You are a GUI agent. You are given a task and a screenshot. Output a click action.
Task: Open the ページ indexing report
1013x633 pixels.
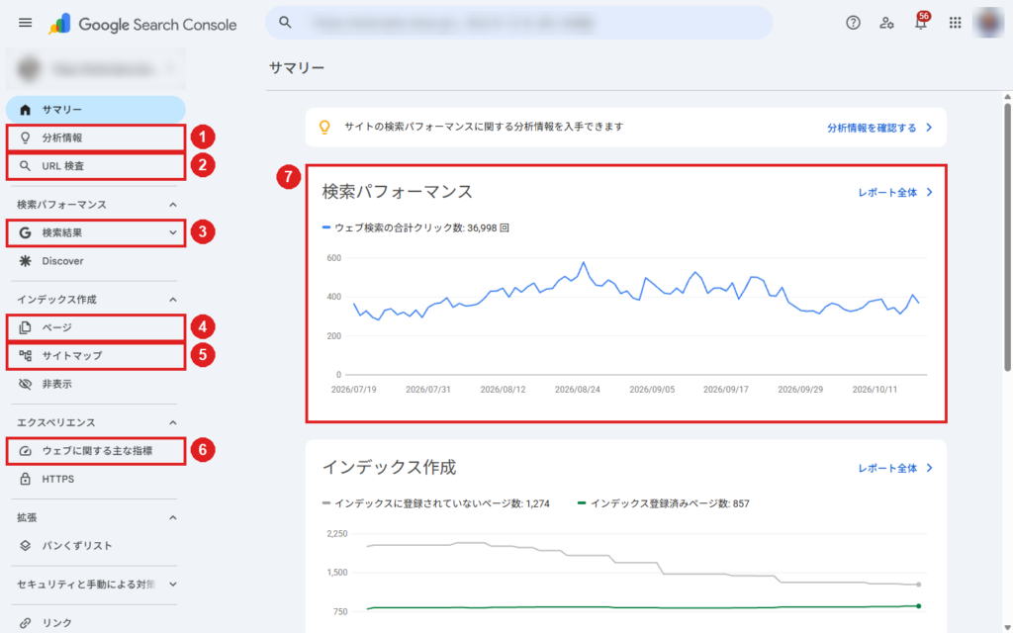96,327
